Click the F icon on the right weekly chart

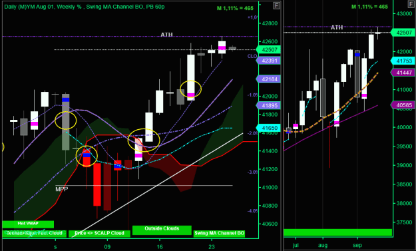(x=410, y=4)
